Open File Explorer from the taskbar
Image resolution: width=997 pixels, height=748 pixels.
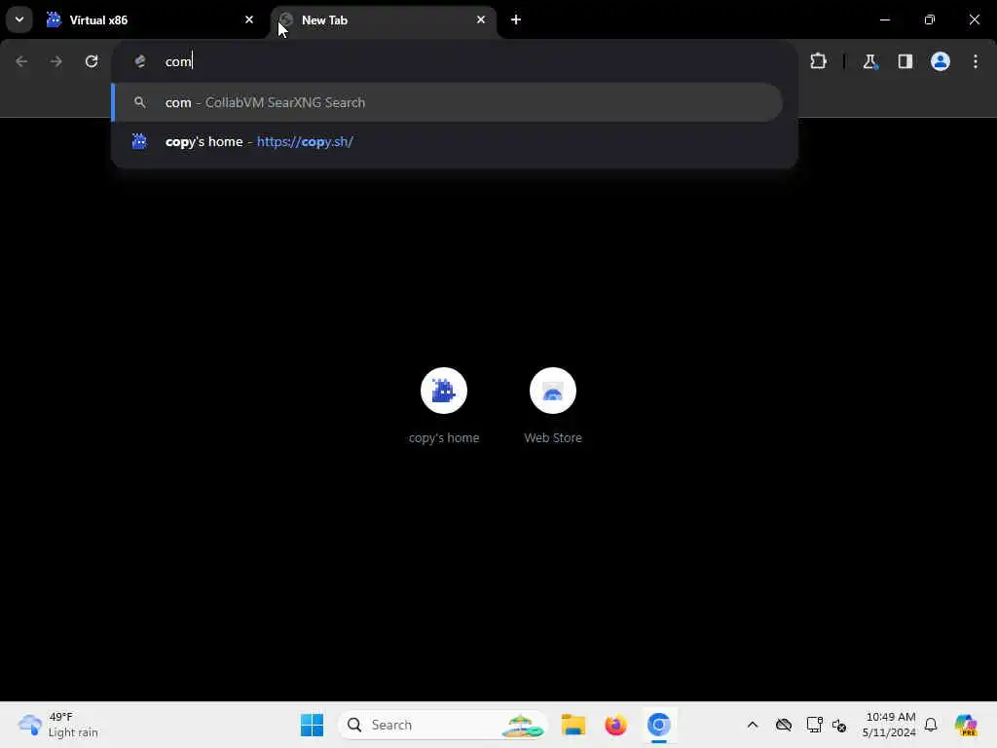(572, 725)
